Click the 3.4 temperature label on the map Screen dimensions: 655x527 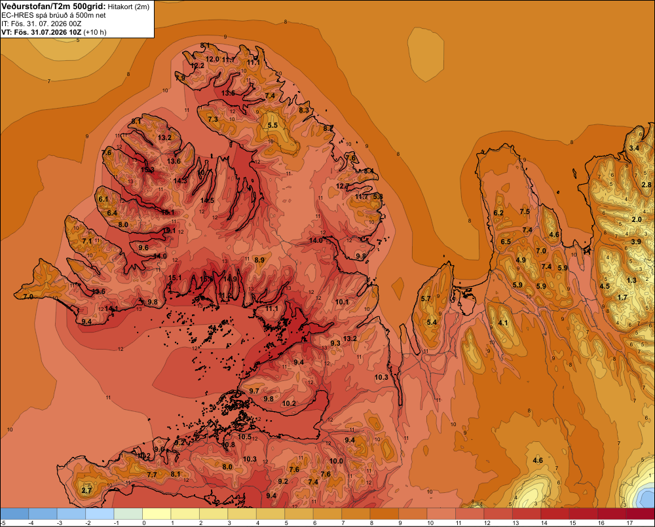[x=634, y=148]
